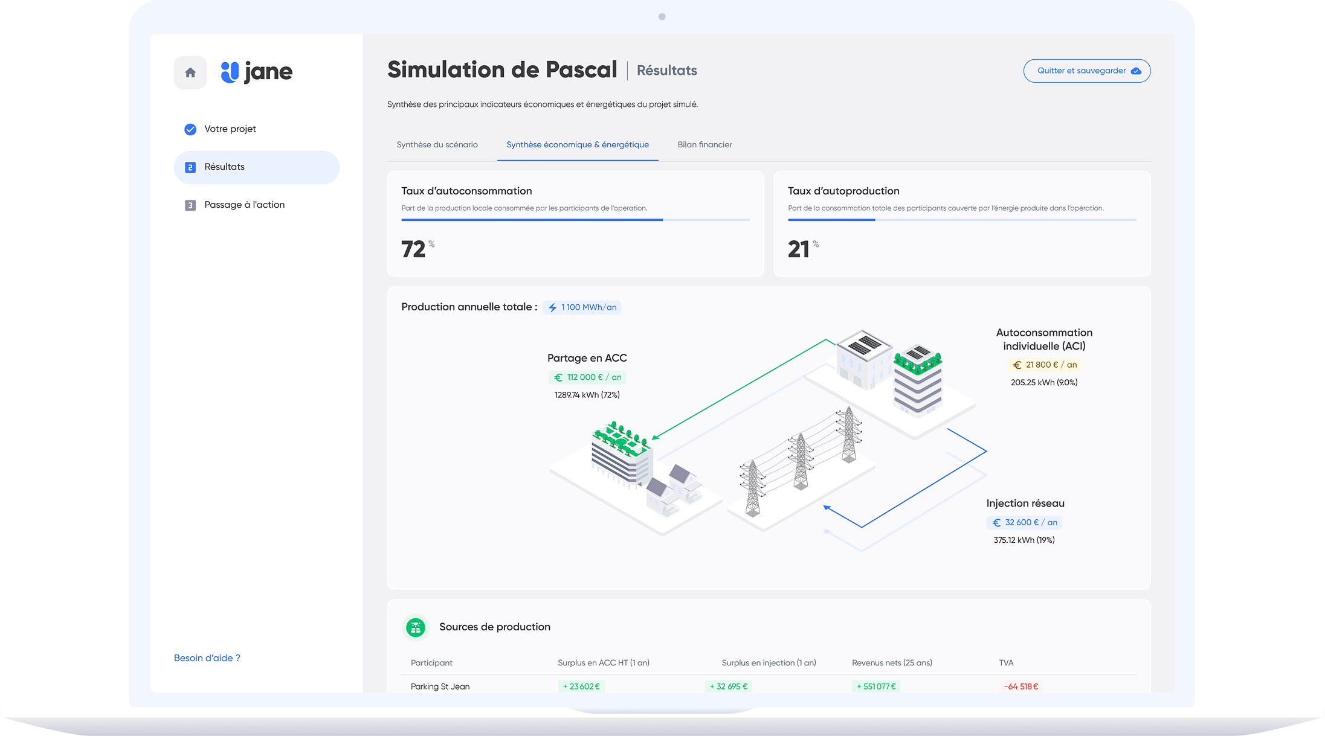Go to Passage à l'action step
Screen dimensions: 1325x736
244,205
